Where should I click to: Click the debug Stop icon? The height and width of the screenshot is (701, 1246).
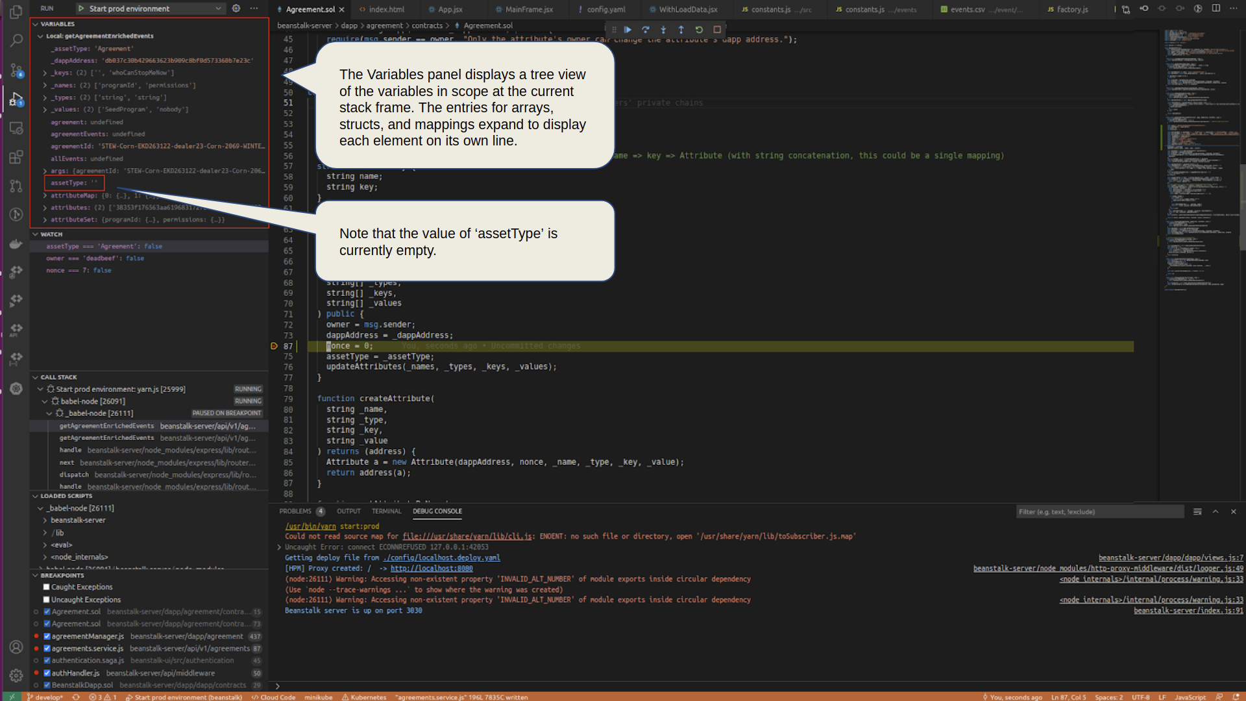[717, 30]
